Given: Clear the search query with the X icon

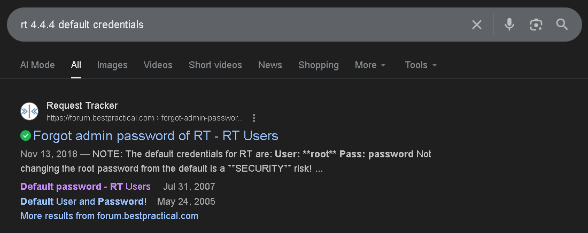Looking at the screenshot, I should [476, 25].
